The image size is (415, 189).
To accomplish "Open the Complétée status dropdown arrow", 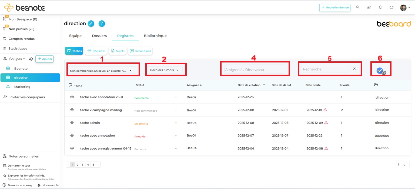I will [x=176, y=97].
